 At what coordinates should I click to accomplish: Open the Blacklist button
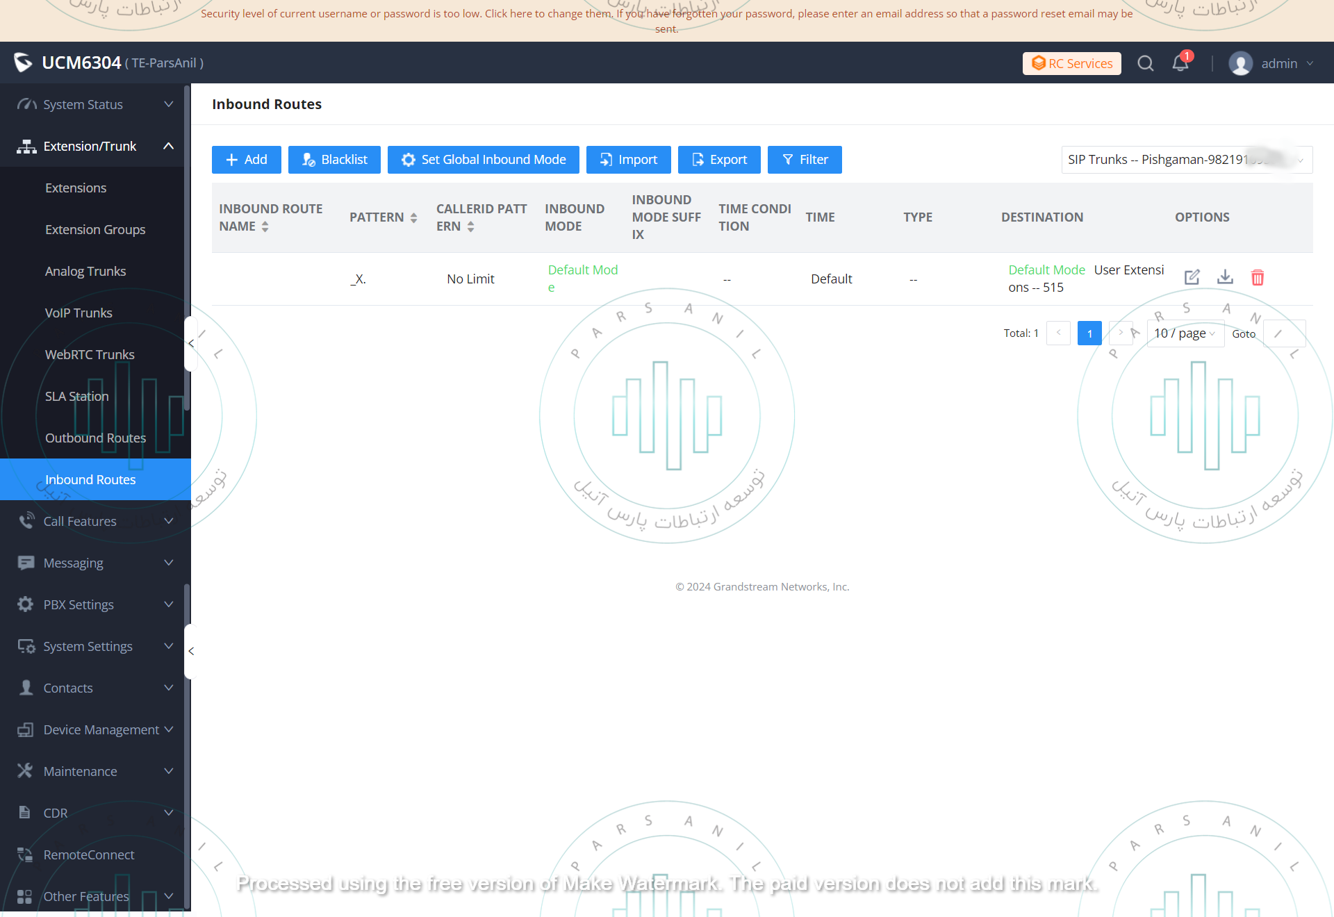point(334,160)
